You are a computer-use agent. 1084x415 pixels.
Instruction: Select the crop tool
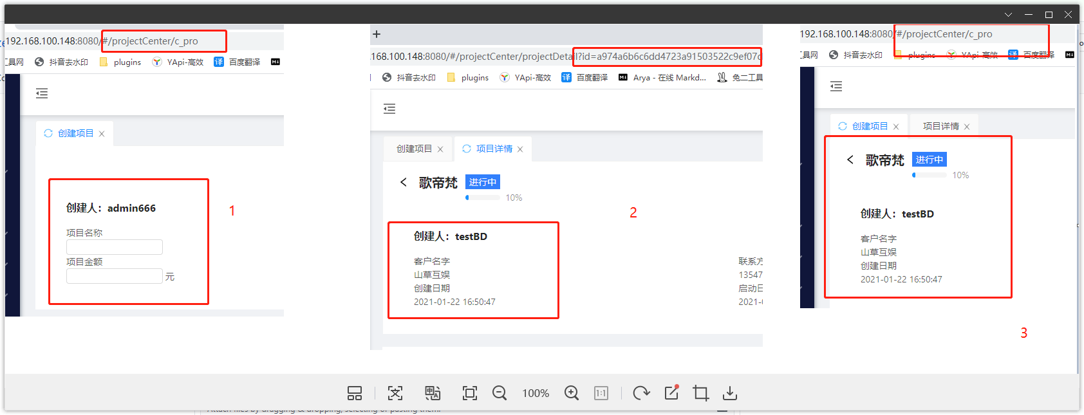701,393
